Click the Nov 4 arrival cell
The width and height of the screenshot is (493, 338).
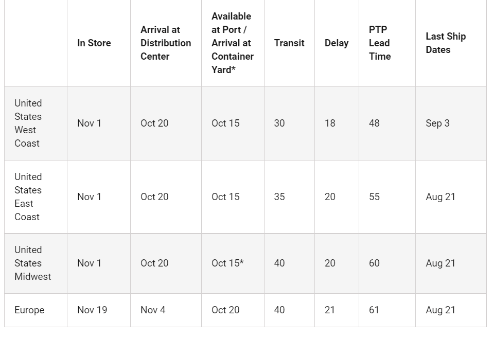click(153, 310)
